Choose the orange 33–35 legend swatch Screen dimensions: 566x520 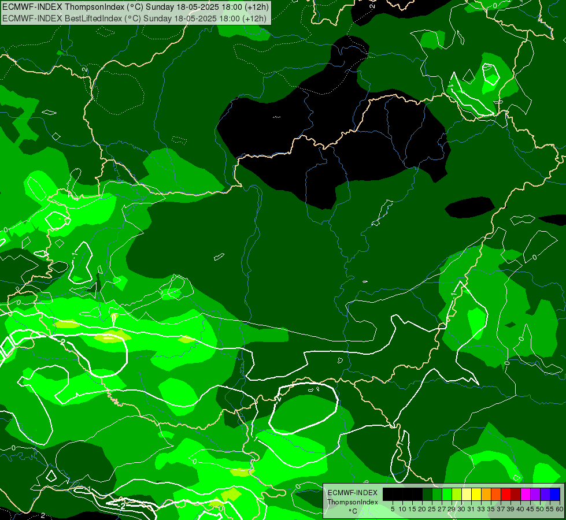[x=486, y=495]
